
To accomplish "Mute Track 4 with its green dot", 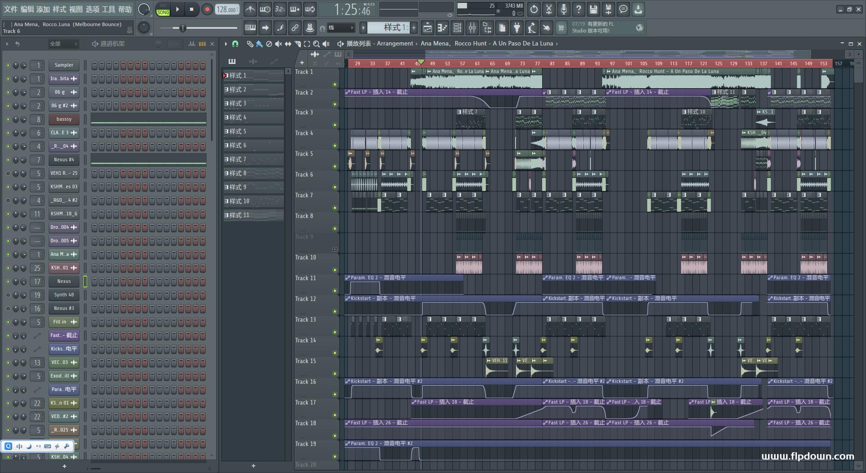I will click(x=335, y=146).
